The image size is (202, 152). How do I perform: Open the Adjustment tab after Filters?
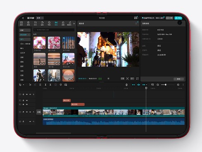(69, 23)
